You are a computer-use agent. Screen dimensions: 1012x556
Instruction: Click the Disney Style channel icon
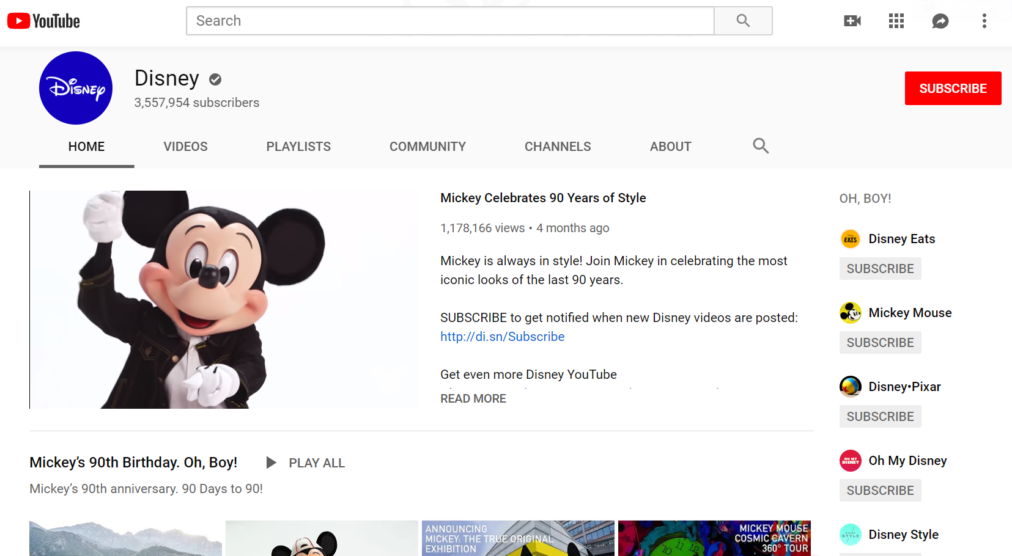click(x=851, y=535)
